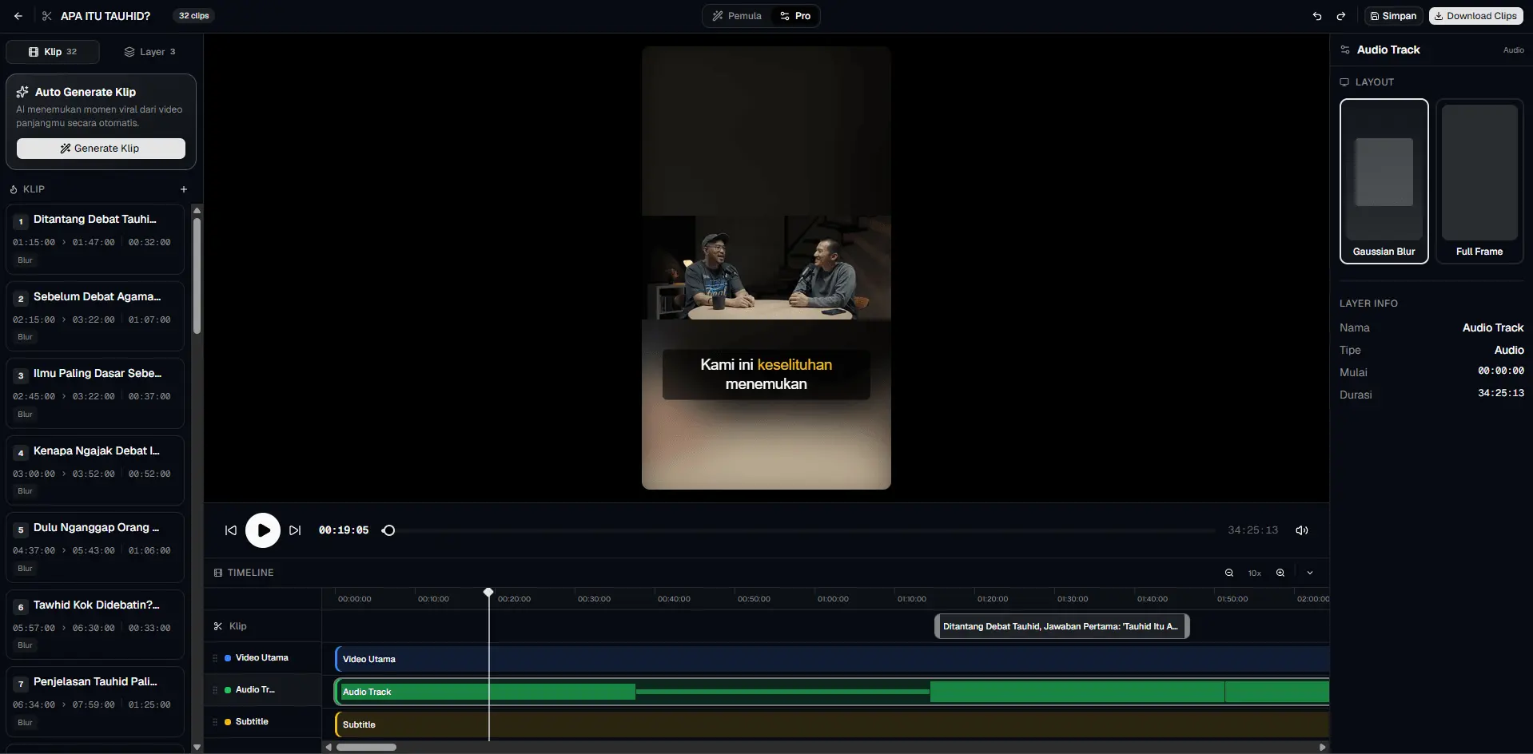
Task: Select the Gaussian Blur layout
Action: click(x=1384, y=181)
